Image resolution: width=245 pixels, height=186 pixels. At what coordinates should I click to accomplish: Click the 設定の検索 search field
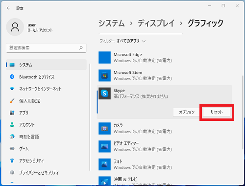[46, 48]
